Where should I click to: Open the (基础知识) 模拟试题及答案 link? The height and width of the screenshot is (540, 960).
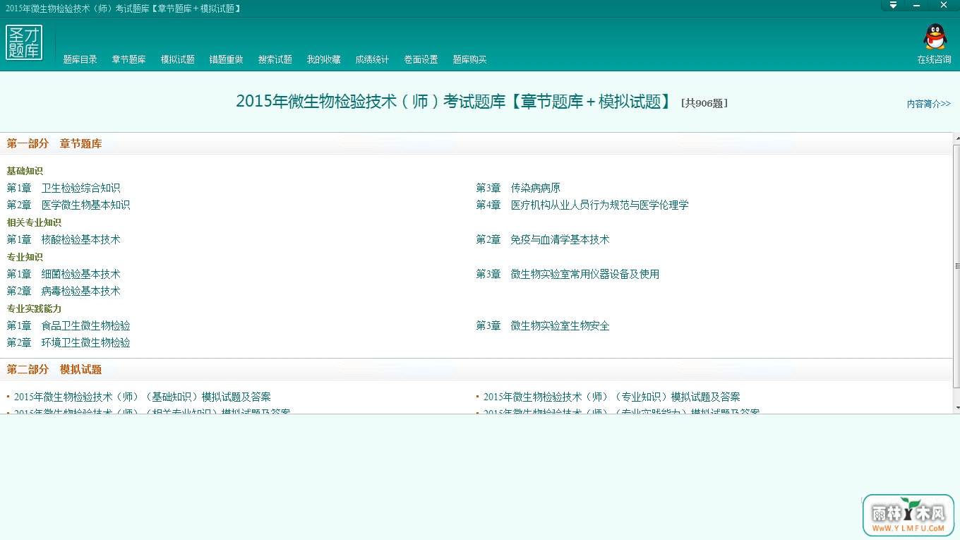pyautogui.click(x=143, y=397)
